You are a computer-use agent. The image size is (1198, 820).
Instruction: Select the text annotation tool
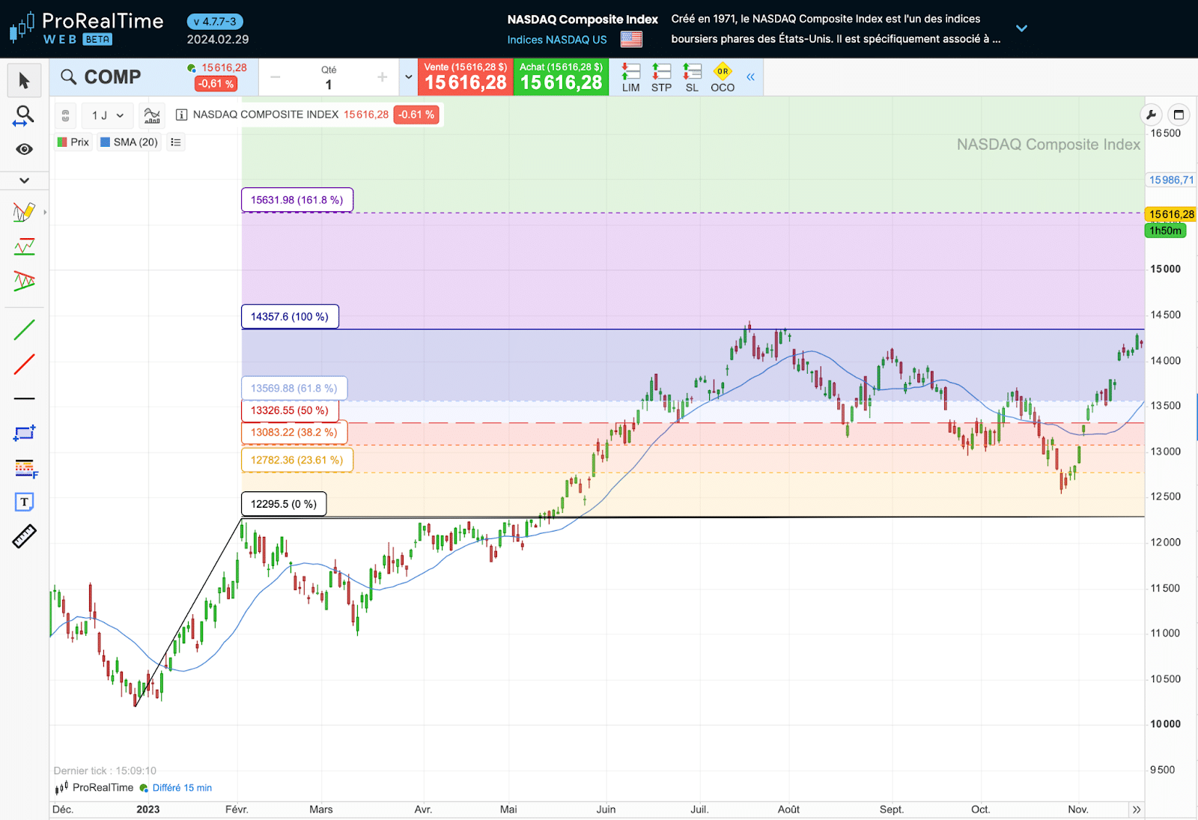point(24,502)
